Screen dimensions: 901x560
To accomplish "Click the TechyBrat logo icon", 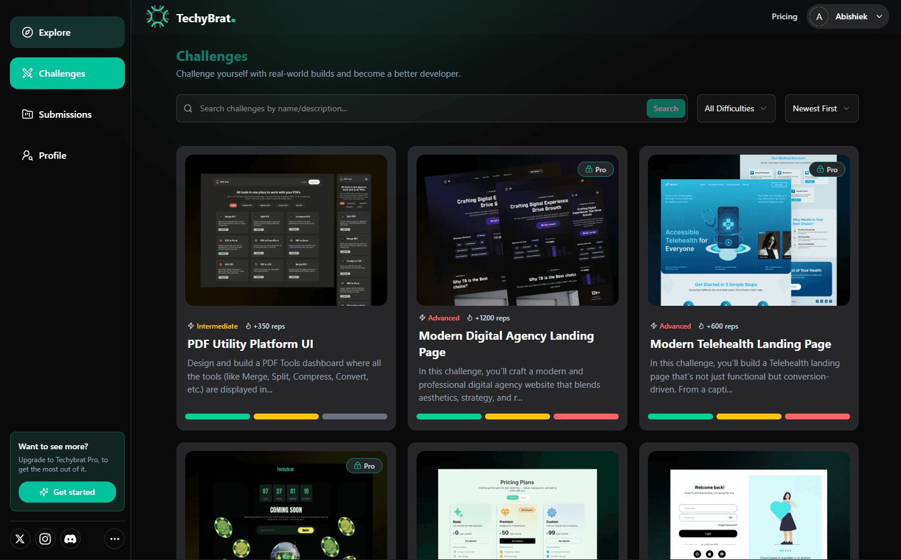I will click(158, 17).
